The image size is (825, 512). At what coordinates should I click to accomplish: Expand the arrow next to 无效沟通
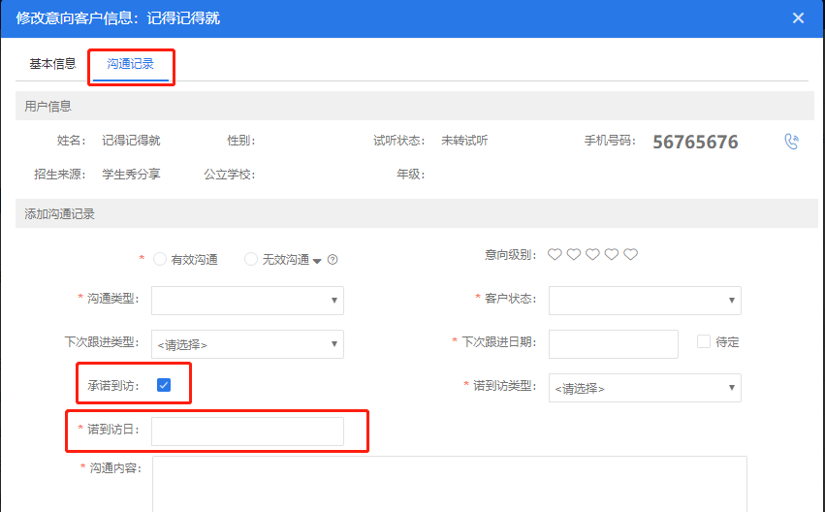(317, 261)
